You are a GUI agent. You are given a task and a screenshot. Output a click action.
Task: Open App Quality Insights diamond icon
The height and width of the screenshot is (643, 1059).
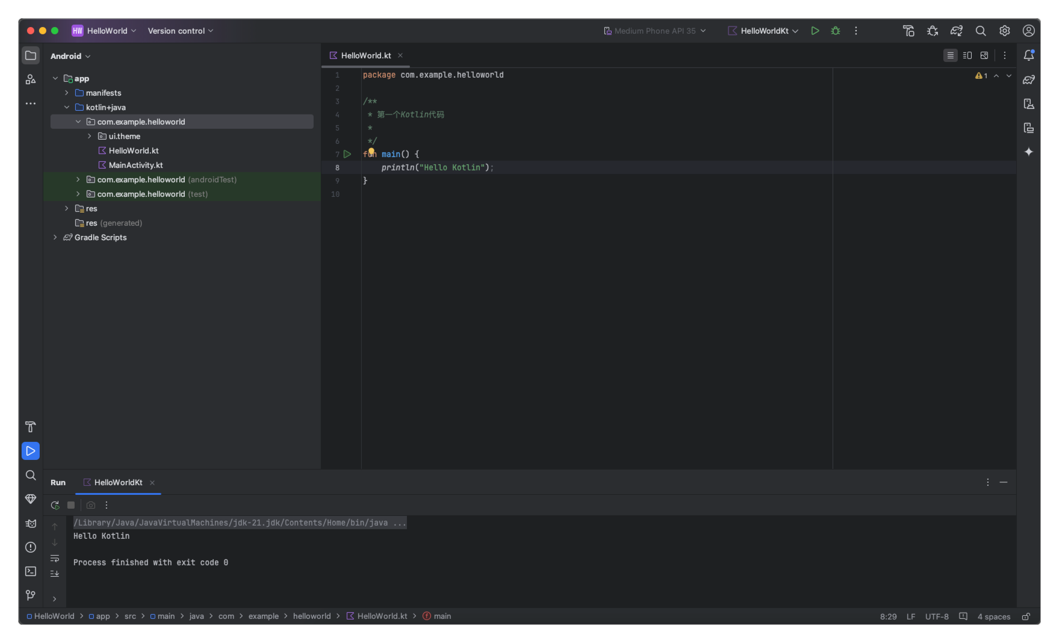coord(31,499)
